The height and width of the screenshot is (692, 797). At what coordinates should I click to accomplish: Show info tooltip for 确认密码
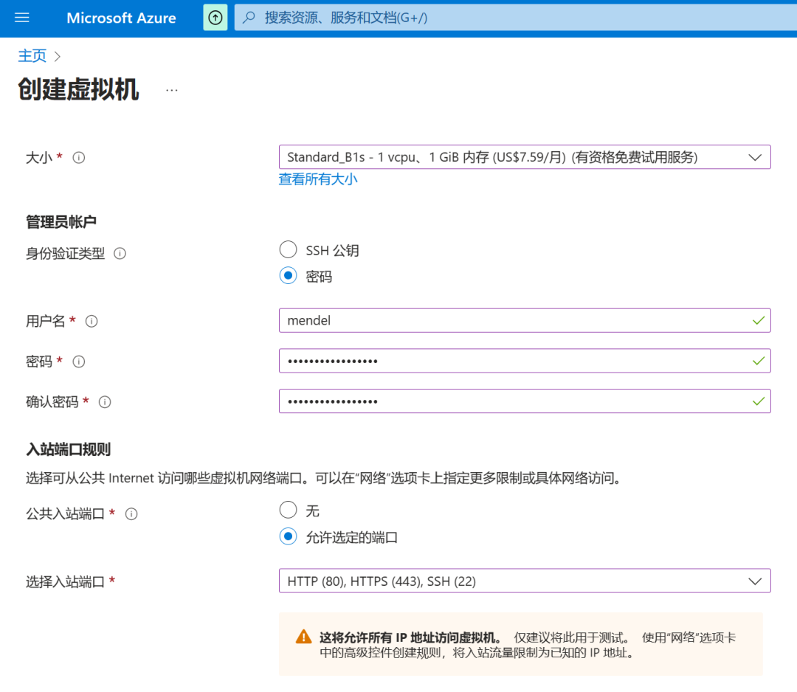pos(105,402)
